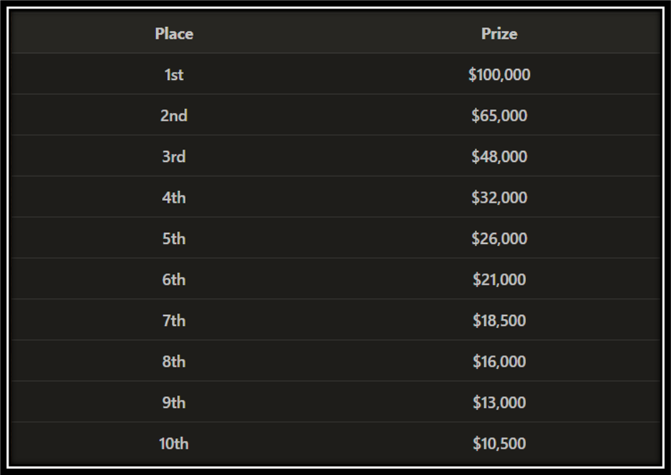Select the 1st place cell
Screen dimensions: 671x475
(174, 75)
